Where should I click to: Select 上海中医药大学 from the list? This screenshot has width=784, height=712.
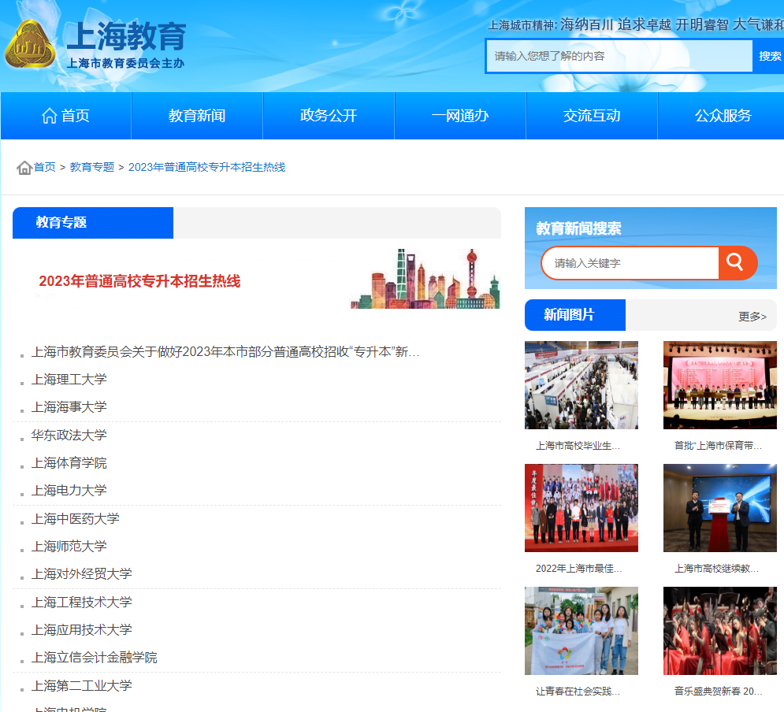click(x=76, y=519)
